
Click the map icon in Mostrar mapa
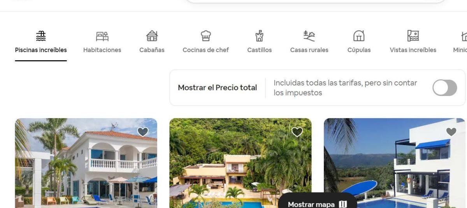click(343, 204)
